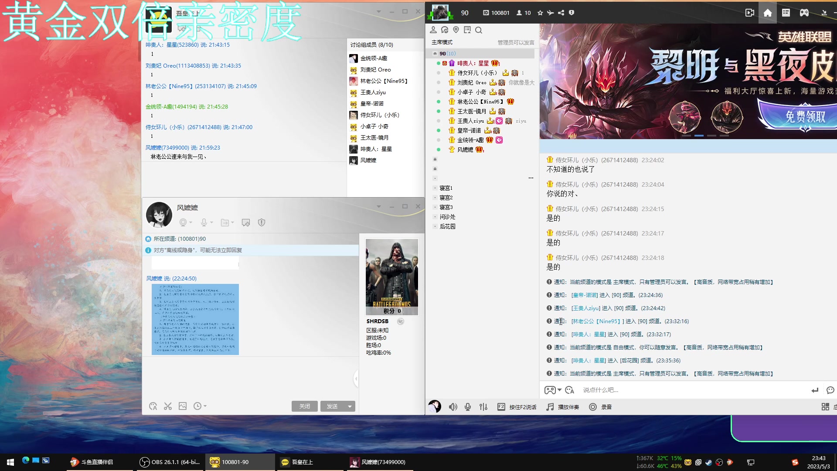837x471 pixels.
Task: Collapse the side panel in 风嬷嬷 chat
Action: [x=356, y=379]
